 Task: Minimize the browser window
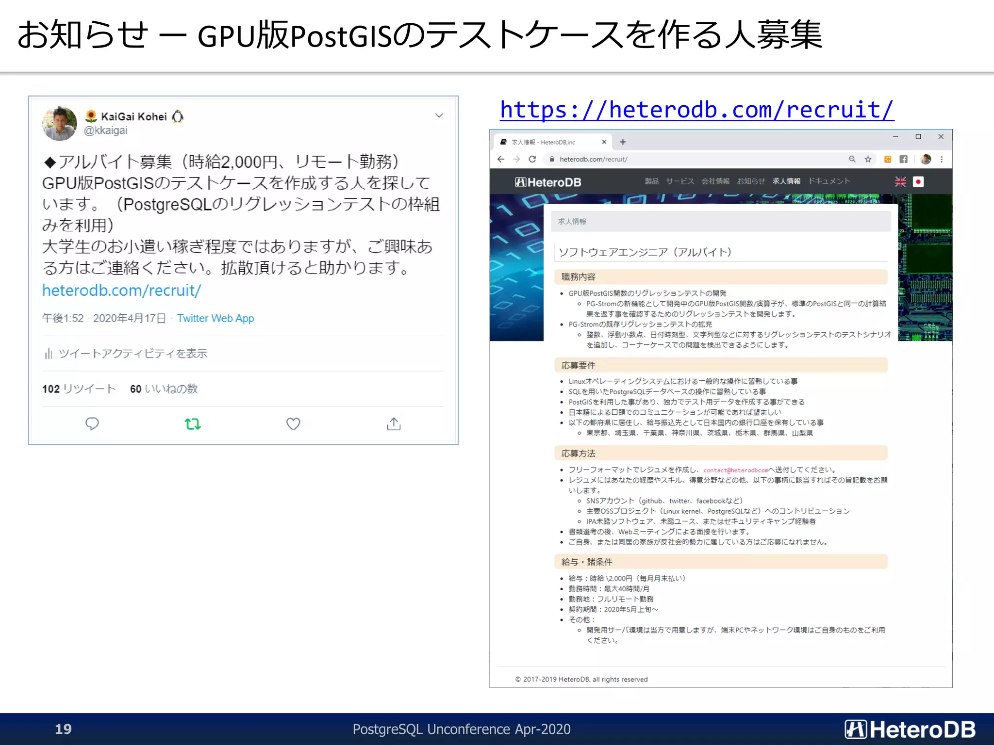tap(895, 137)
